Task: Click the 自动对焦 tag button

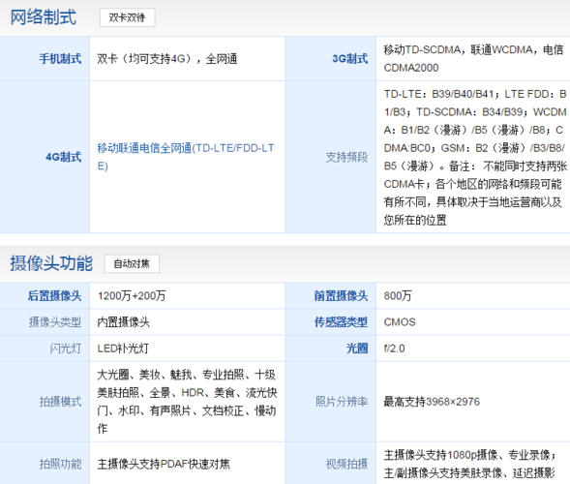Action: point(132,263)
